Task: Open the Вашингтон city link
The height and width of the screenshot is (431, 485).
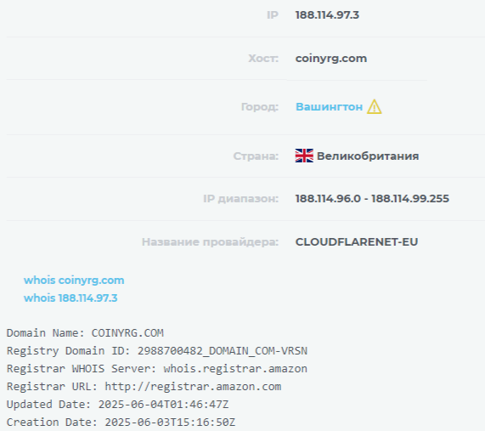Action: (329, 107)
